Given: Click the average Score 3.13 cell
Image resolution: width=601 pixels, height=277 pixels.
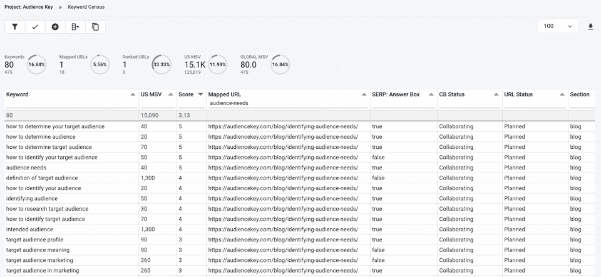Looking at the screenshot, I should point(184,116).
